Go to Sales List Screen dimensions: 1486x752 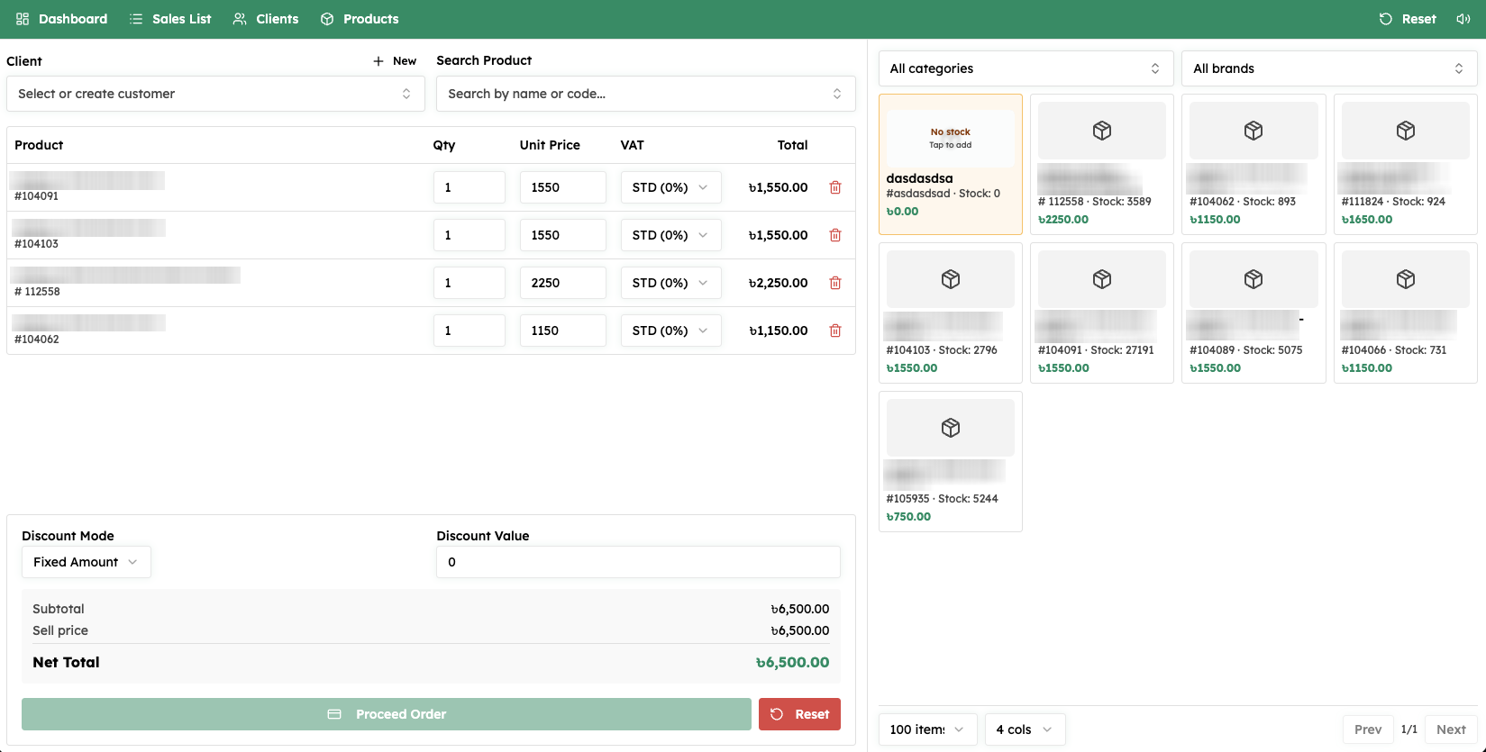tap(170, 19)
